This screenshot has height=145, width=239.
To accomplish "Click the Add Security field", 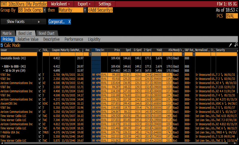I will (100, 10).
